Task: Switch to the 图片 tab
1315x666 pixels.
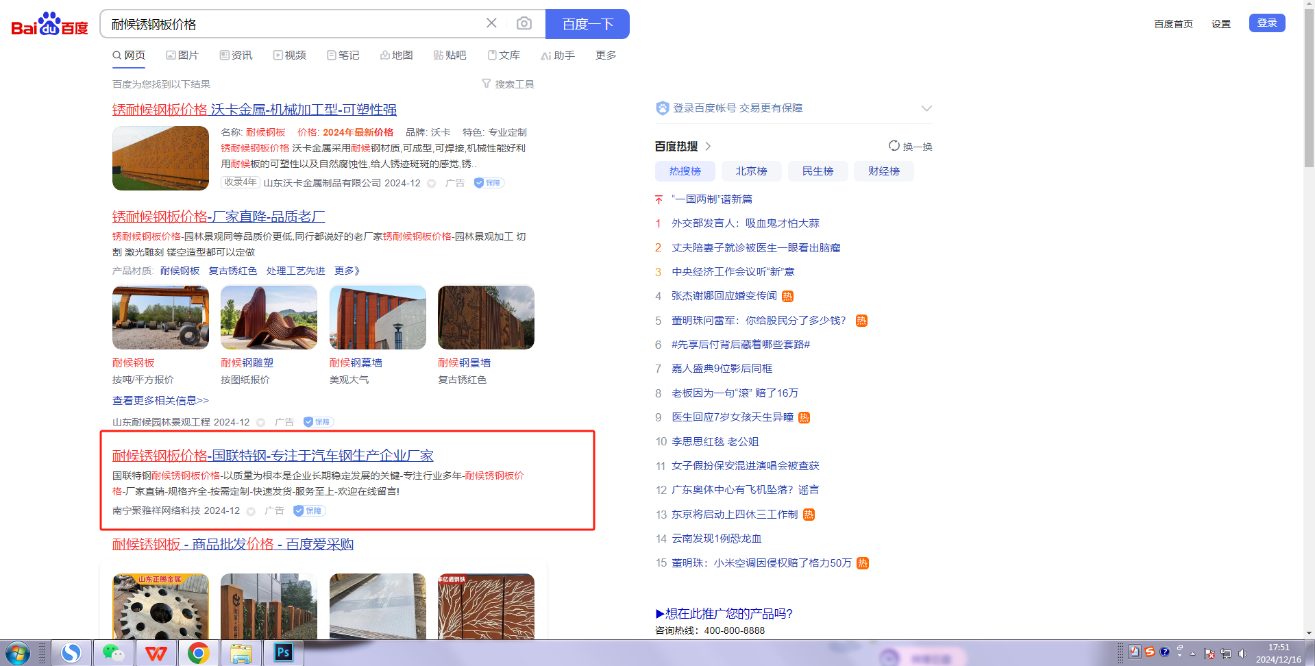Action: pyautogui.click(x=182, y=56)
